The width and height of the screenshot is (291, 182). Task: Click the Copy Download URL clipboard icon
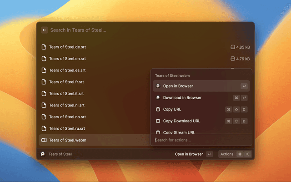(158, 121)
